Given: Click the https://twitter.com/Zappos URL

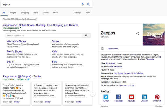Looking at the screenshot, I should [x=14, y=79].
